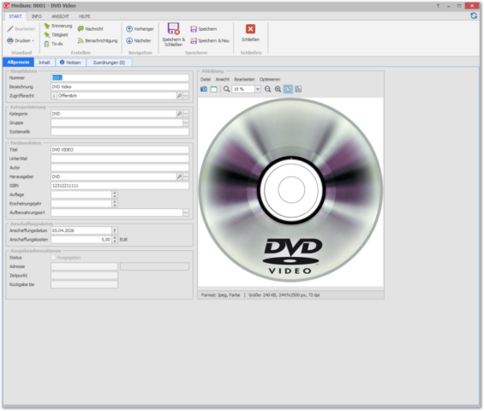Viewport: 484px width, 411px height.
Task: Zoom out the image with the minus magnifier
Action: pos(267,89)
